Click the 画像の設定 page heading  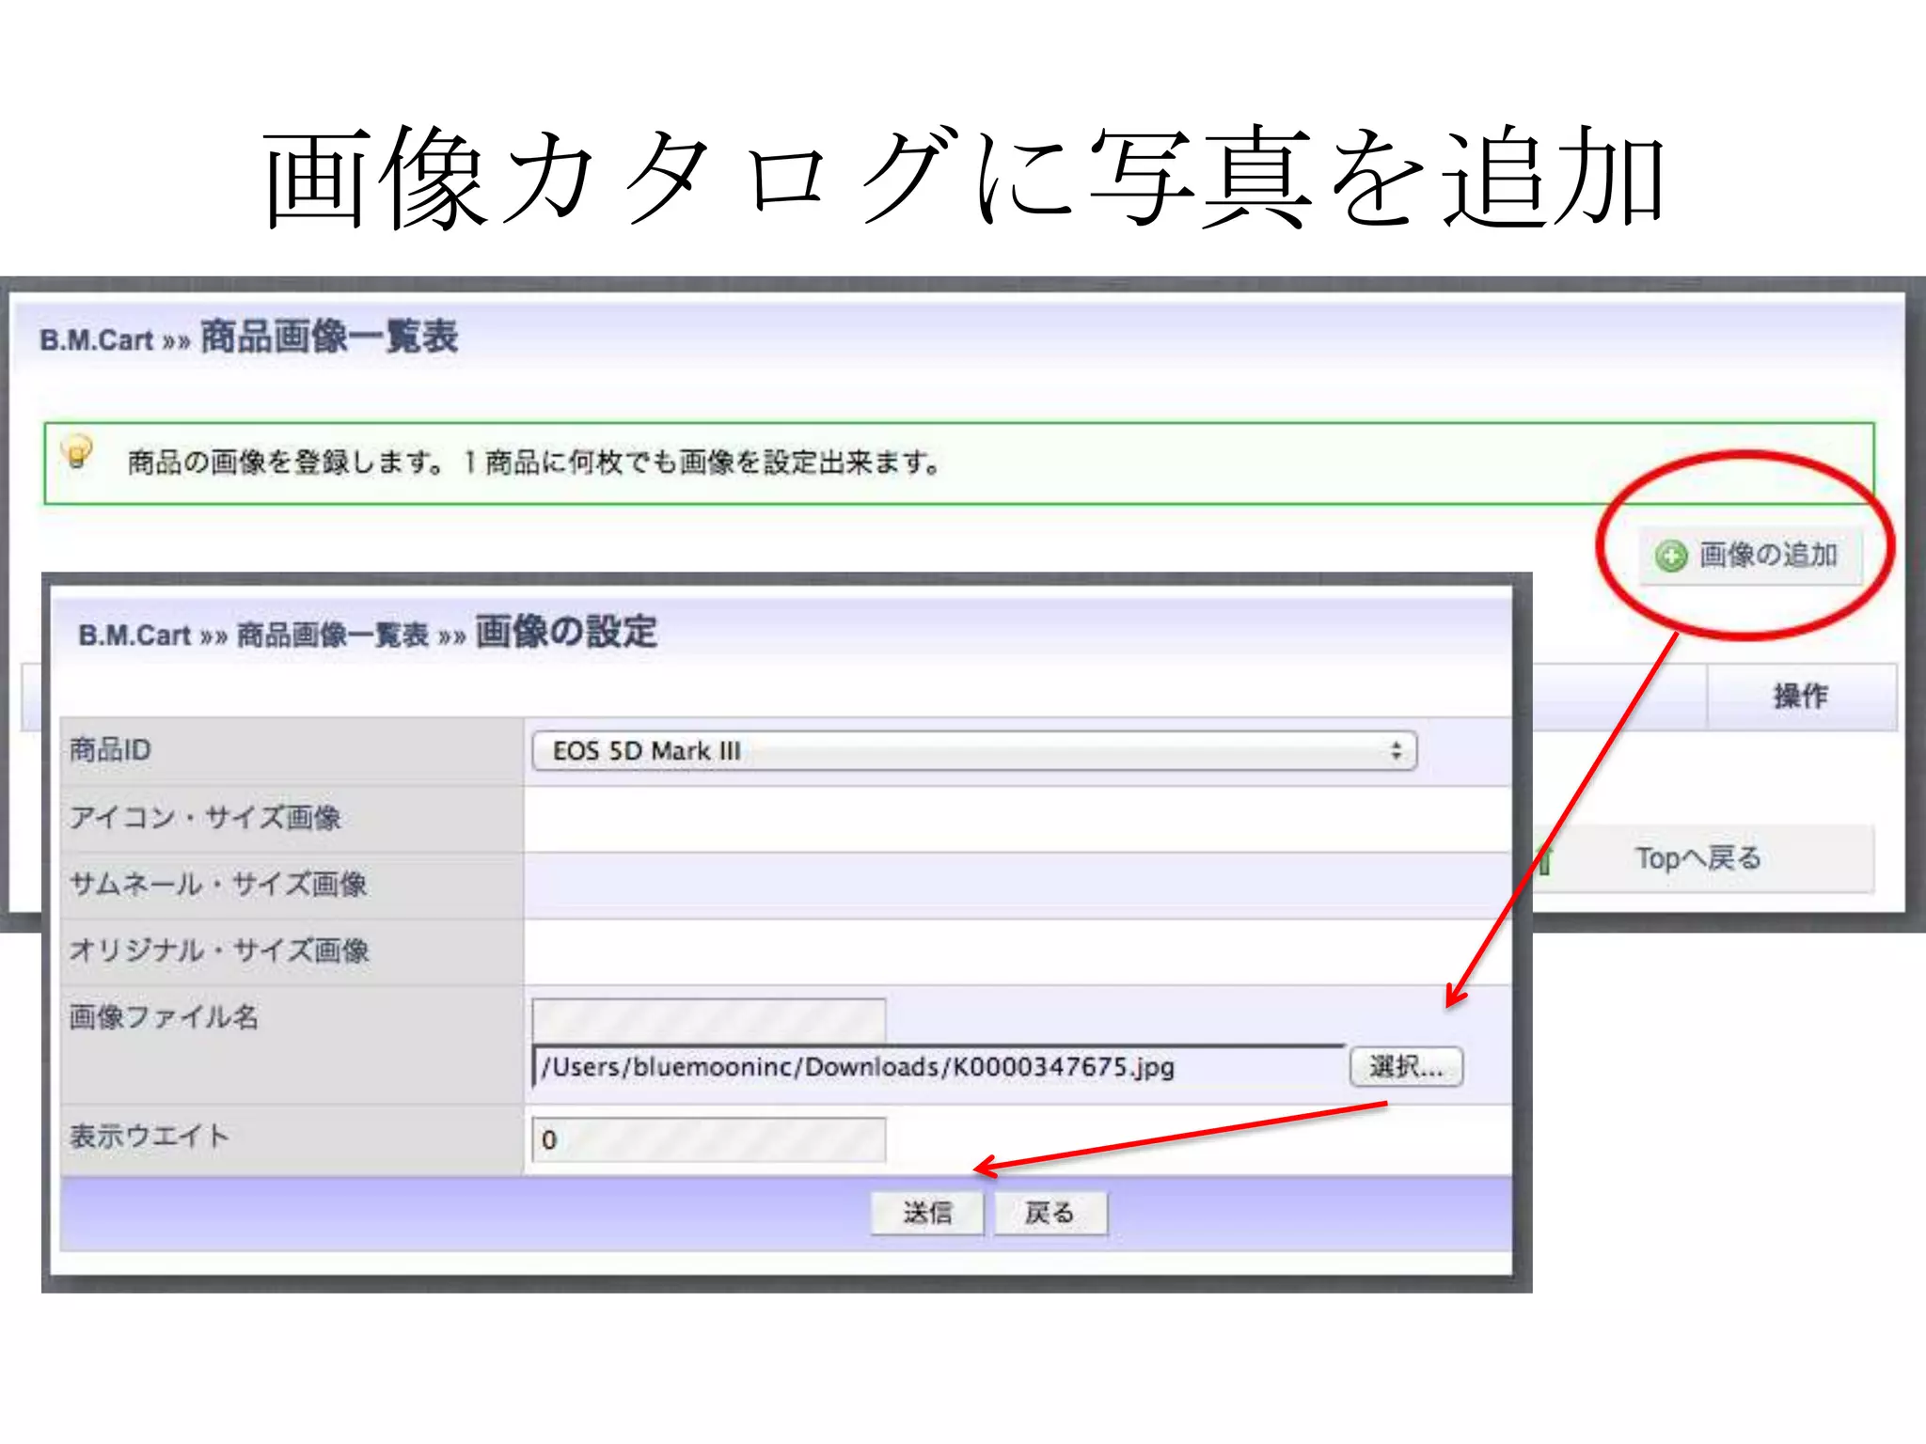(x=566, y=632)
